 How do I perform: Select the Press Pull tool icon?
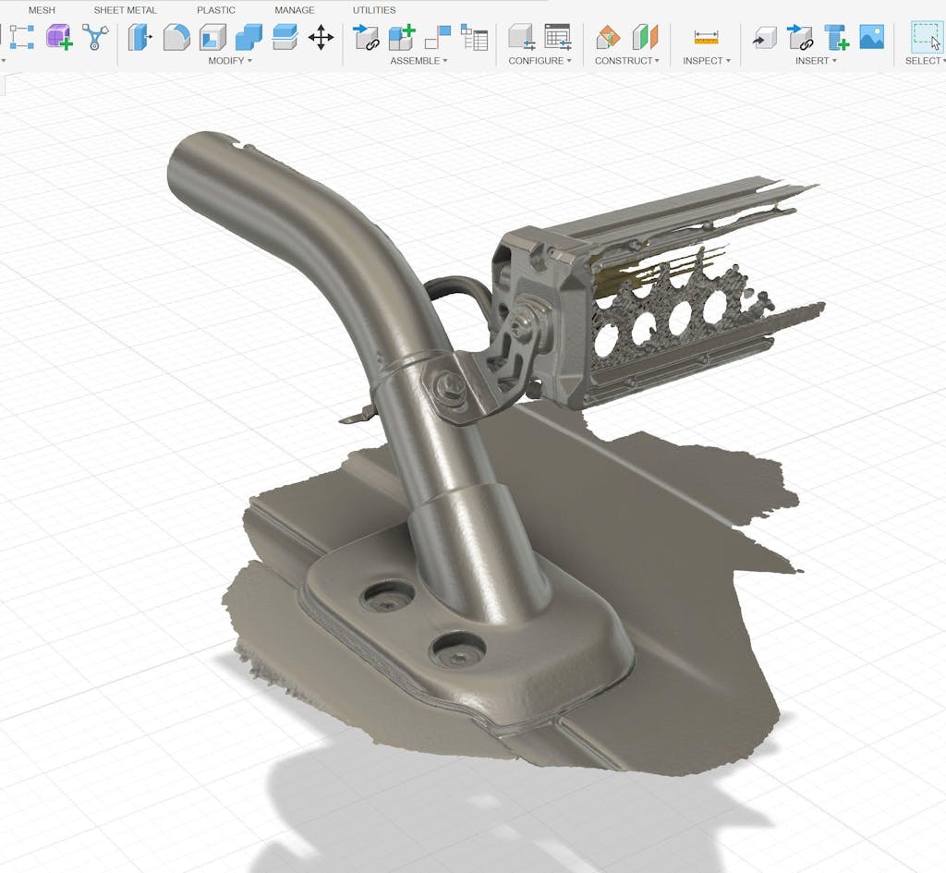[x=139, y=37]
